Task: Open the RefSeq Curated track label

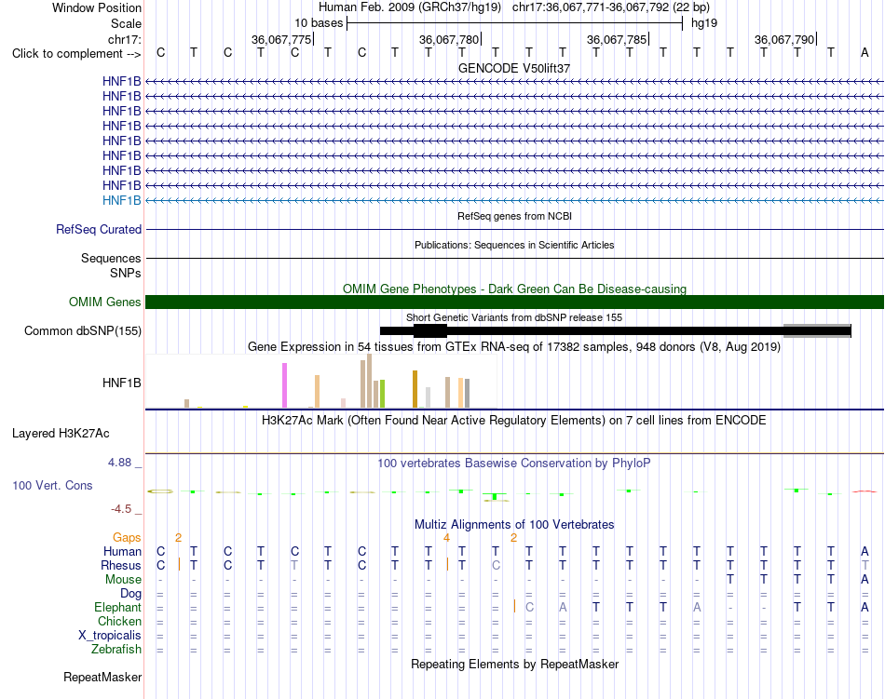Action: (x=98, y=229)
